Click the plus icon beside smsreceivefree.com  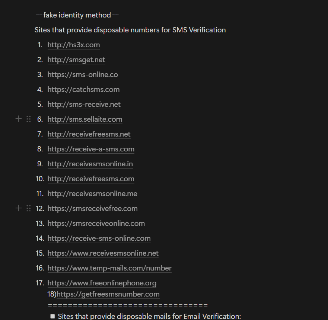19,208
